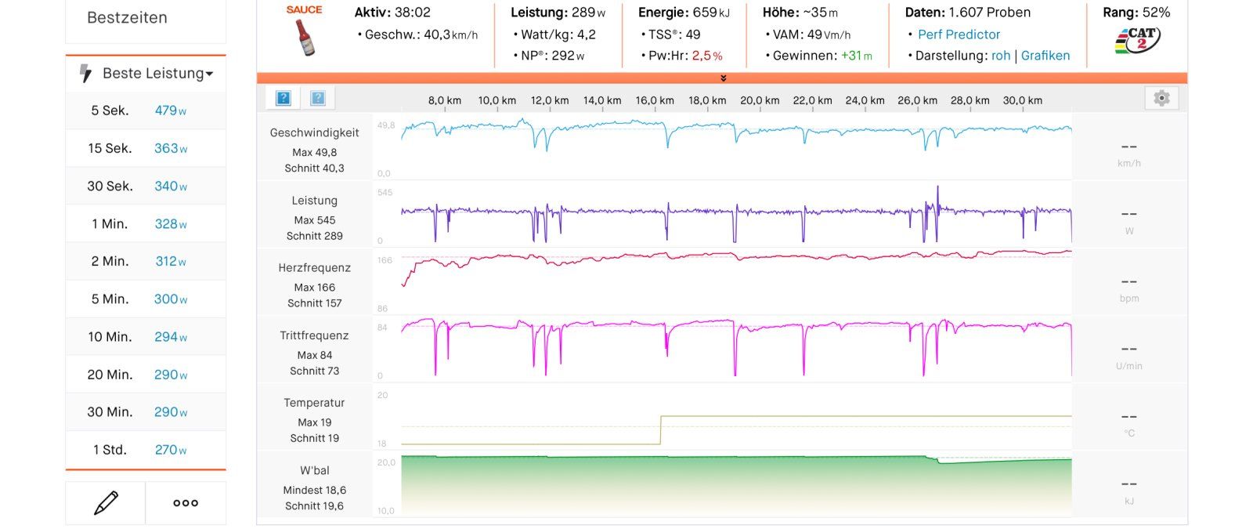The width and height of the screenshot is (1253, 529).
Task: Expand the orange bar double chevron
Action: 723,78
